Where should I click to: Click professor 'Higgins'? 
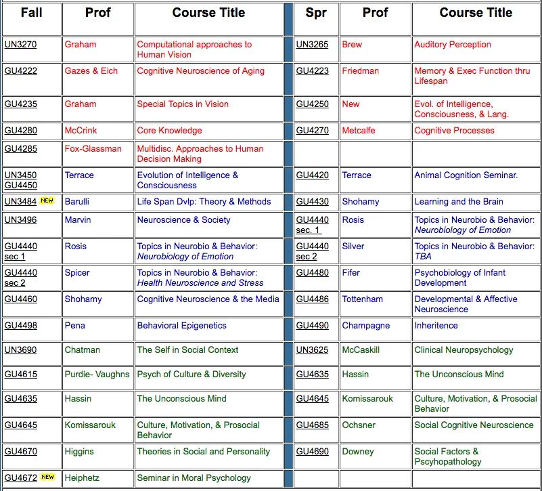tap(79, 452)
